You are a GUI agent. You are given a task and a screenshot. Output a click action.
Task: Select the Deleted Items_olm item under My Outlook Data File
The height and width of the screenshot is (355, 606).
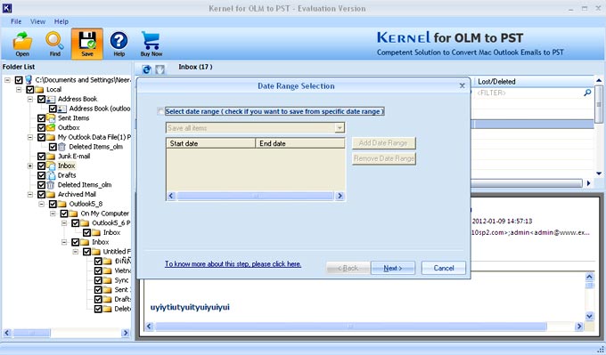click(x=96, y=147)
